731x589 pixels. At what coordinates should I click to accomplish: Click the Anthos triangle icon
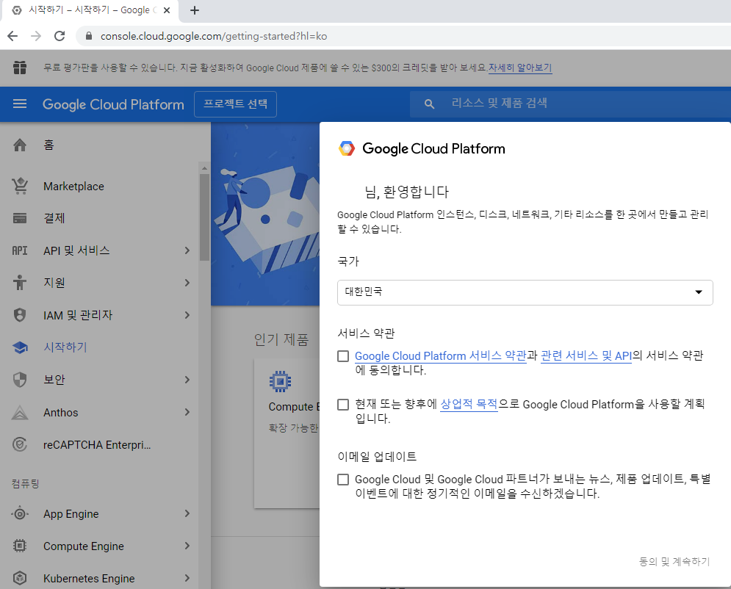click(20, 413)
